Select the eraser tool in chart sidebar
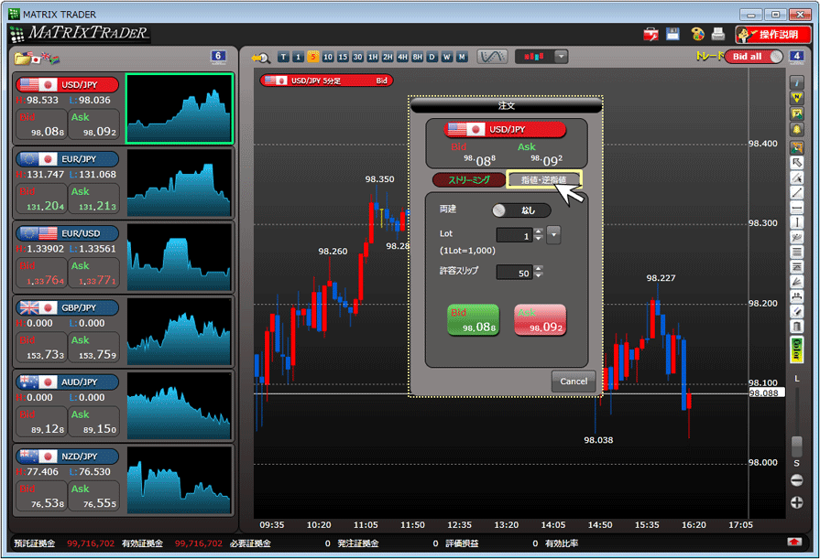820x559 pixels. 796,312
